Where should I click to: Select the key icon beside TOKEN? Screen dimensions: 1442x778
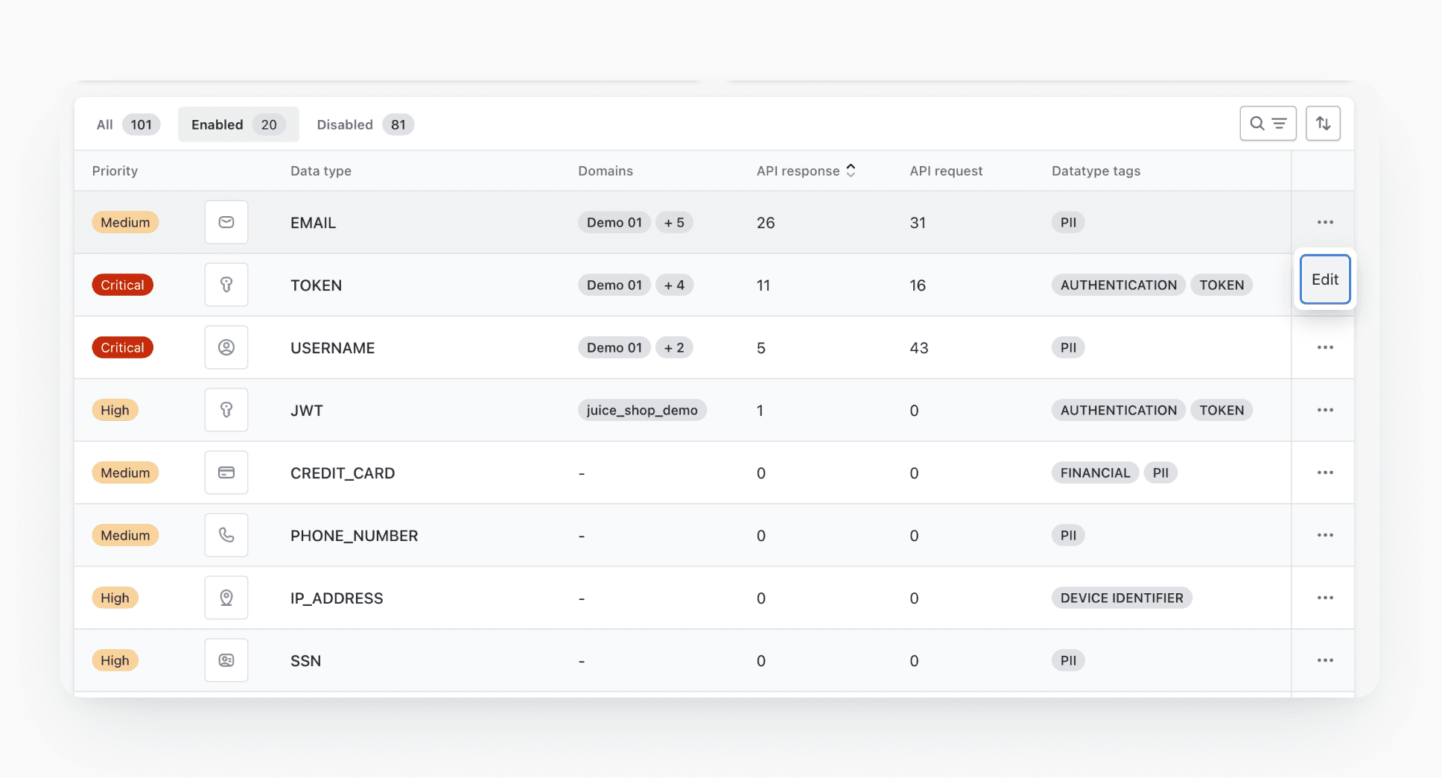(x=226, y=285)
